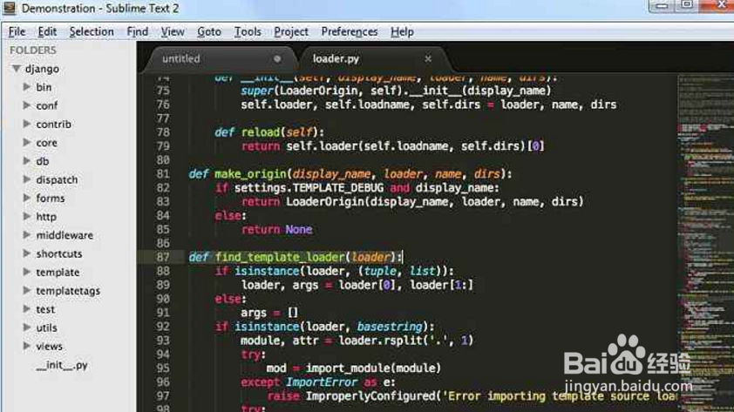Screen dimensions: 734x412
Task: Close the loader.py tab
Action: 428,59
